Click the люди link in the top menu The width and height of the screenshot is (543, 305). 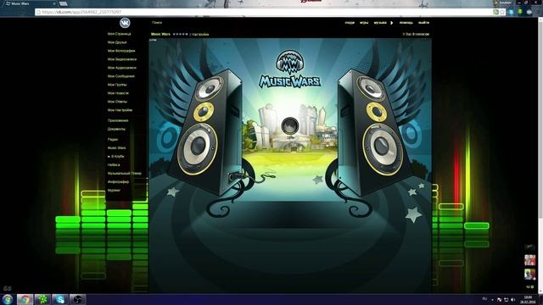click(350, 23)
